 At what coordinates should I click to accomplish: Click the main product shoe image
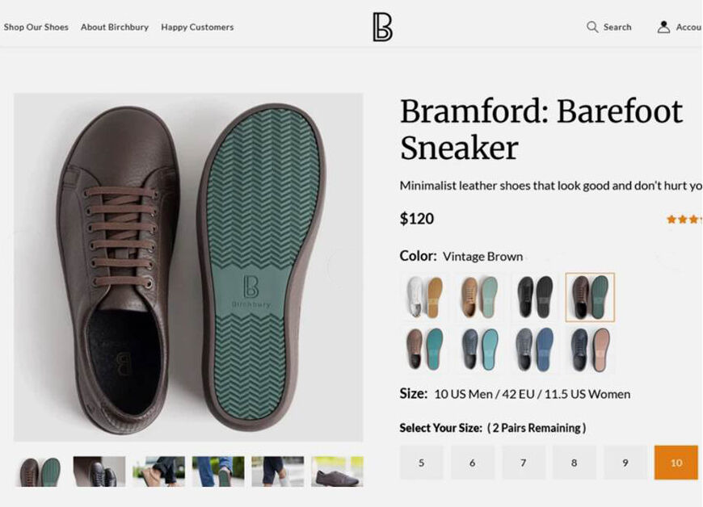[188, 266]
